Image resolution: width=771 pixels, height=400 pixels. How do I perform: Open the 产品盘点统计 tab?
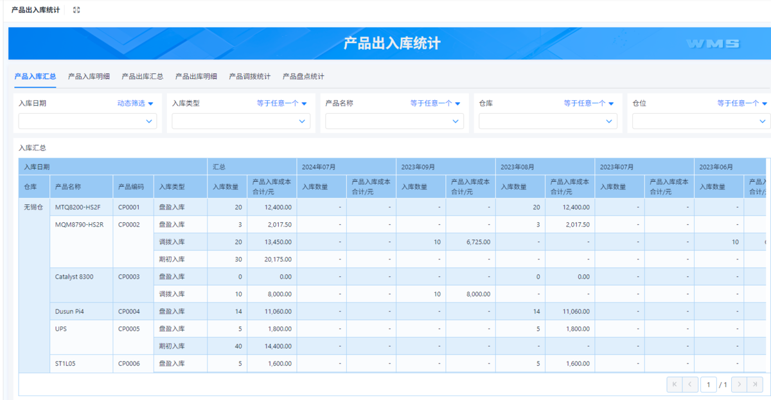(303, 76)
